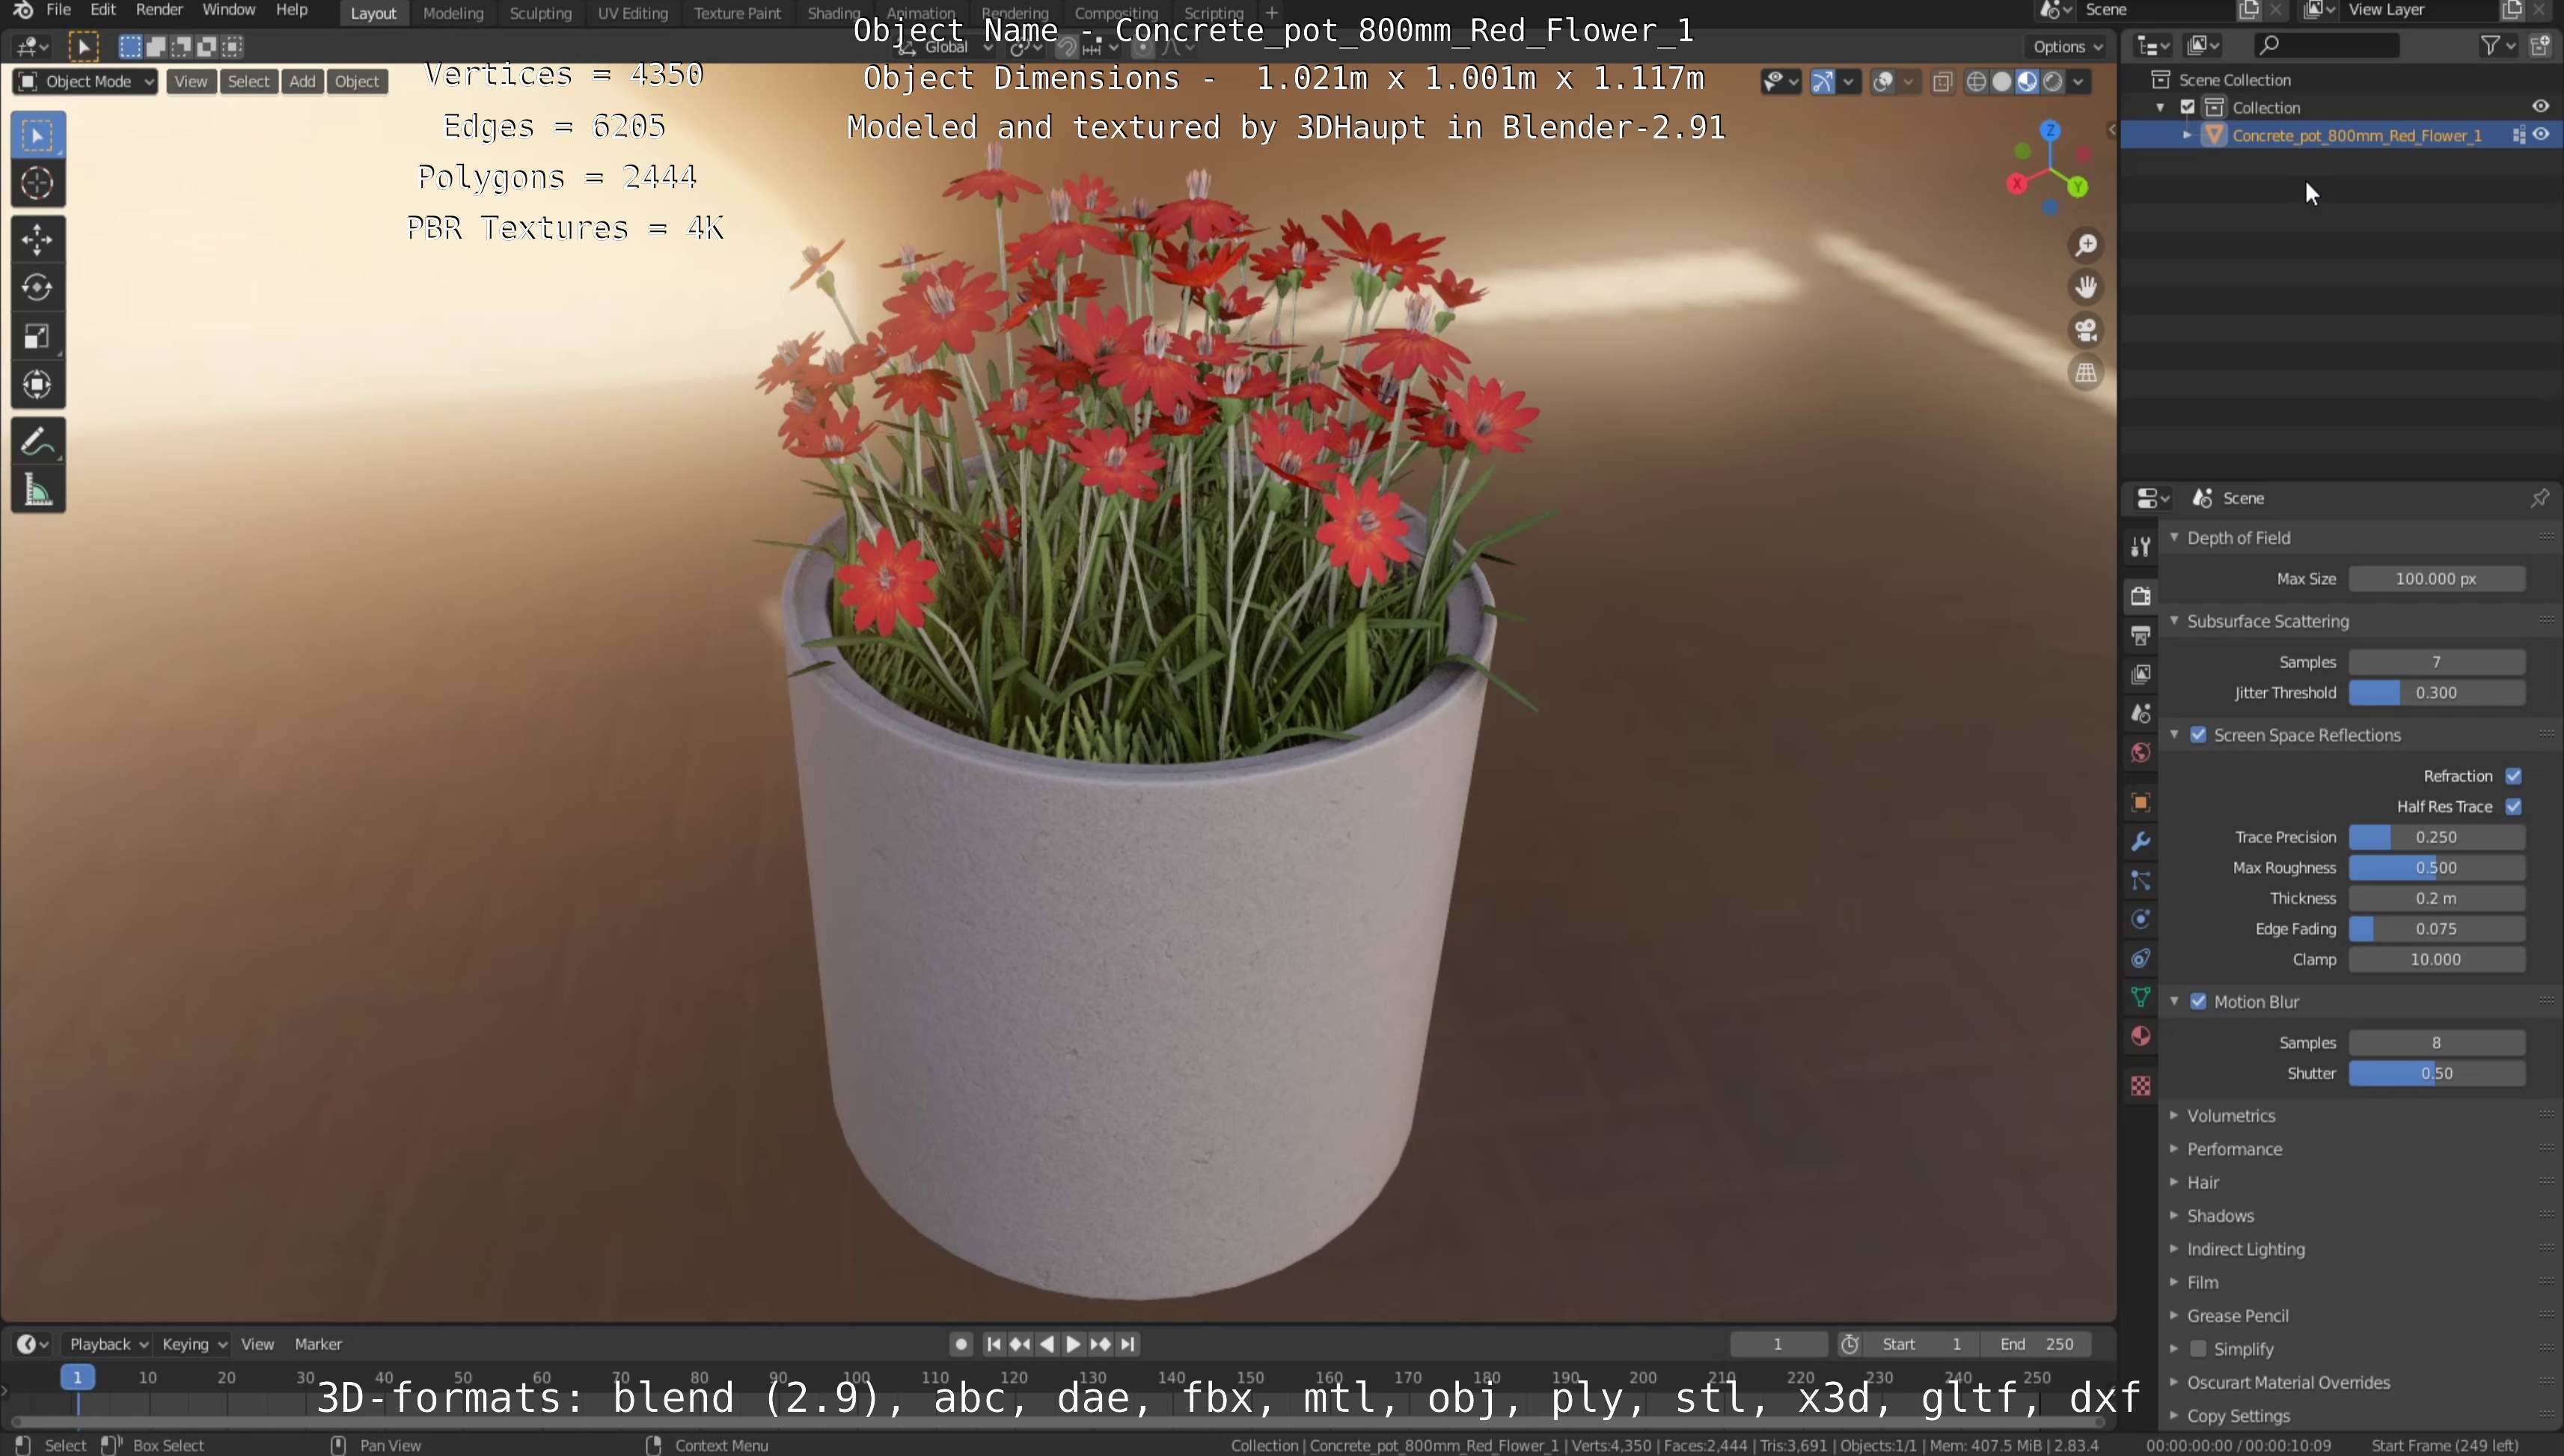Open the Object Data properties tab
Screen dimensions: 2564x1456
coord(2140,997)
